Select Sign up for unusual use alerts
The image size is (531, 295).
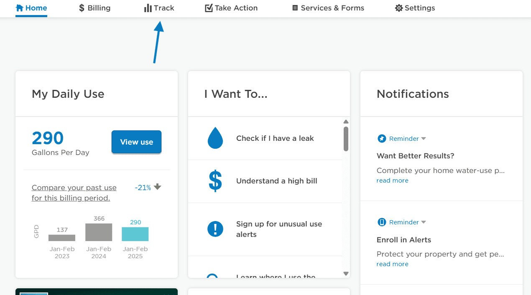click(x=279, y=229)
